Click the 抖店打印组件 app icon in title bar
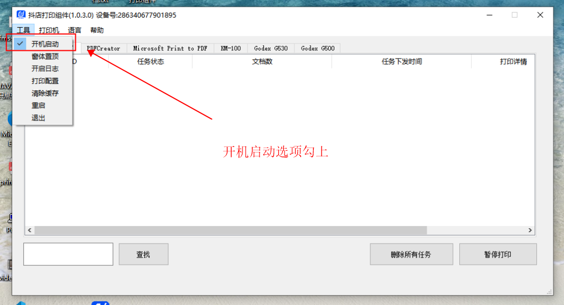 coord(20,15)
